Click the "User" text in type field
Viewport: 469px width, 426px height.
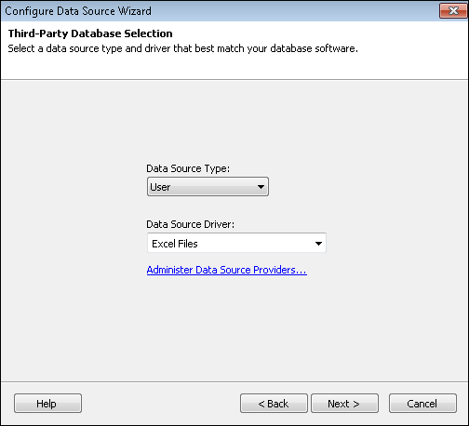tap(160, 187)
